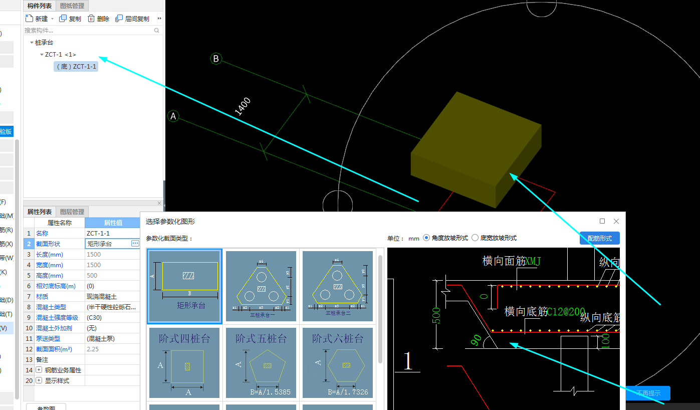Click the 属性值 column header
Image resolution: width=700 pixels, height=410 pixels.
click(x=112, y=223)
